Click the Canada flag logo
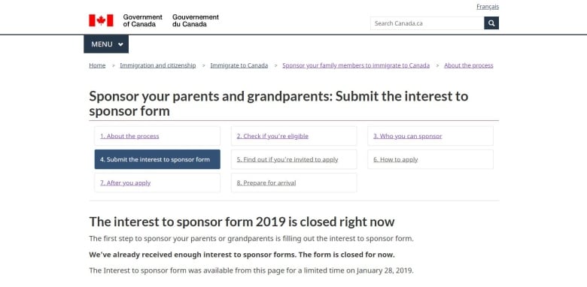Image resolution: width=587 pixels, height=287 pixels. [x=101, y=20]
